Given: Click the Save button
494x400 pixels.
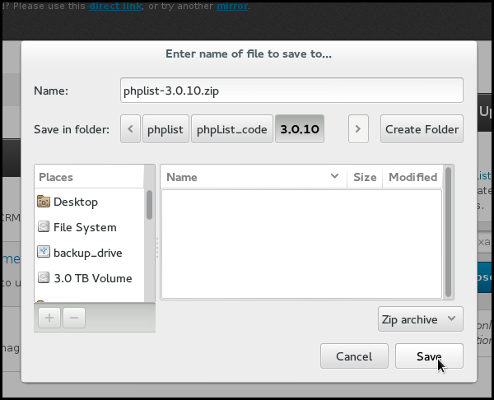Looking at the screenshot, I should click(429, 356).
